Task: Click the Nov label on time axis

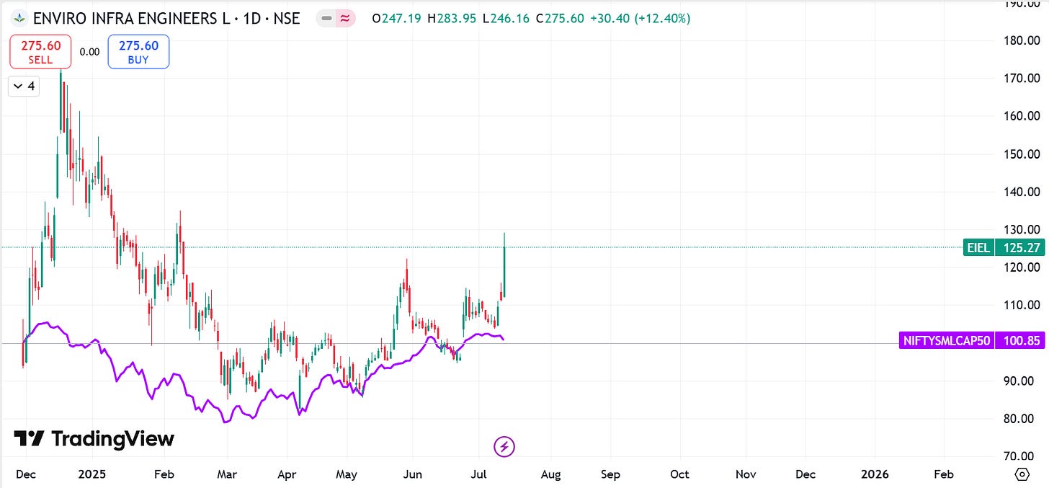Action: pos(746,474)
